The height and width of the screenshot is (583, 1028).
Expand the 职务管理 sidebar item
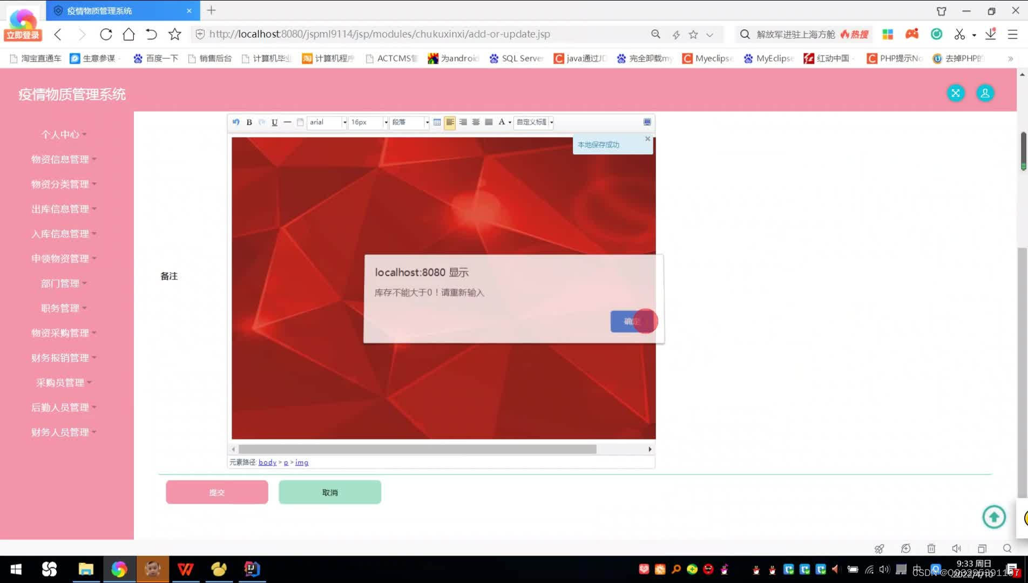[x=64, y=308]
